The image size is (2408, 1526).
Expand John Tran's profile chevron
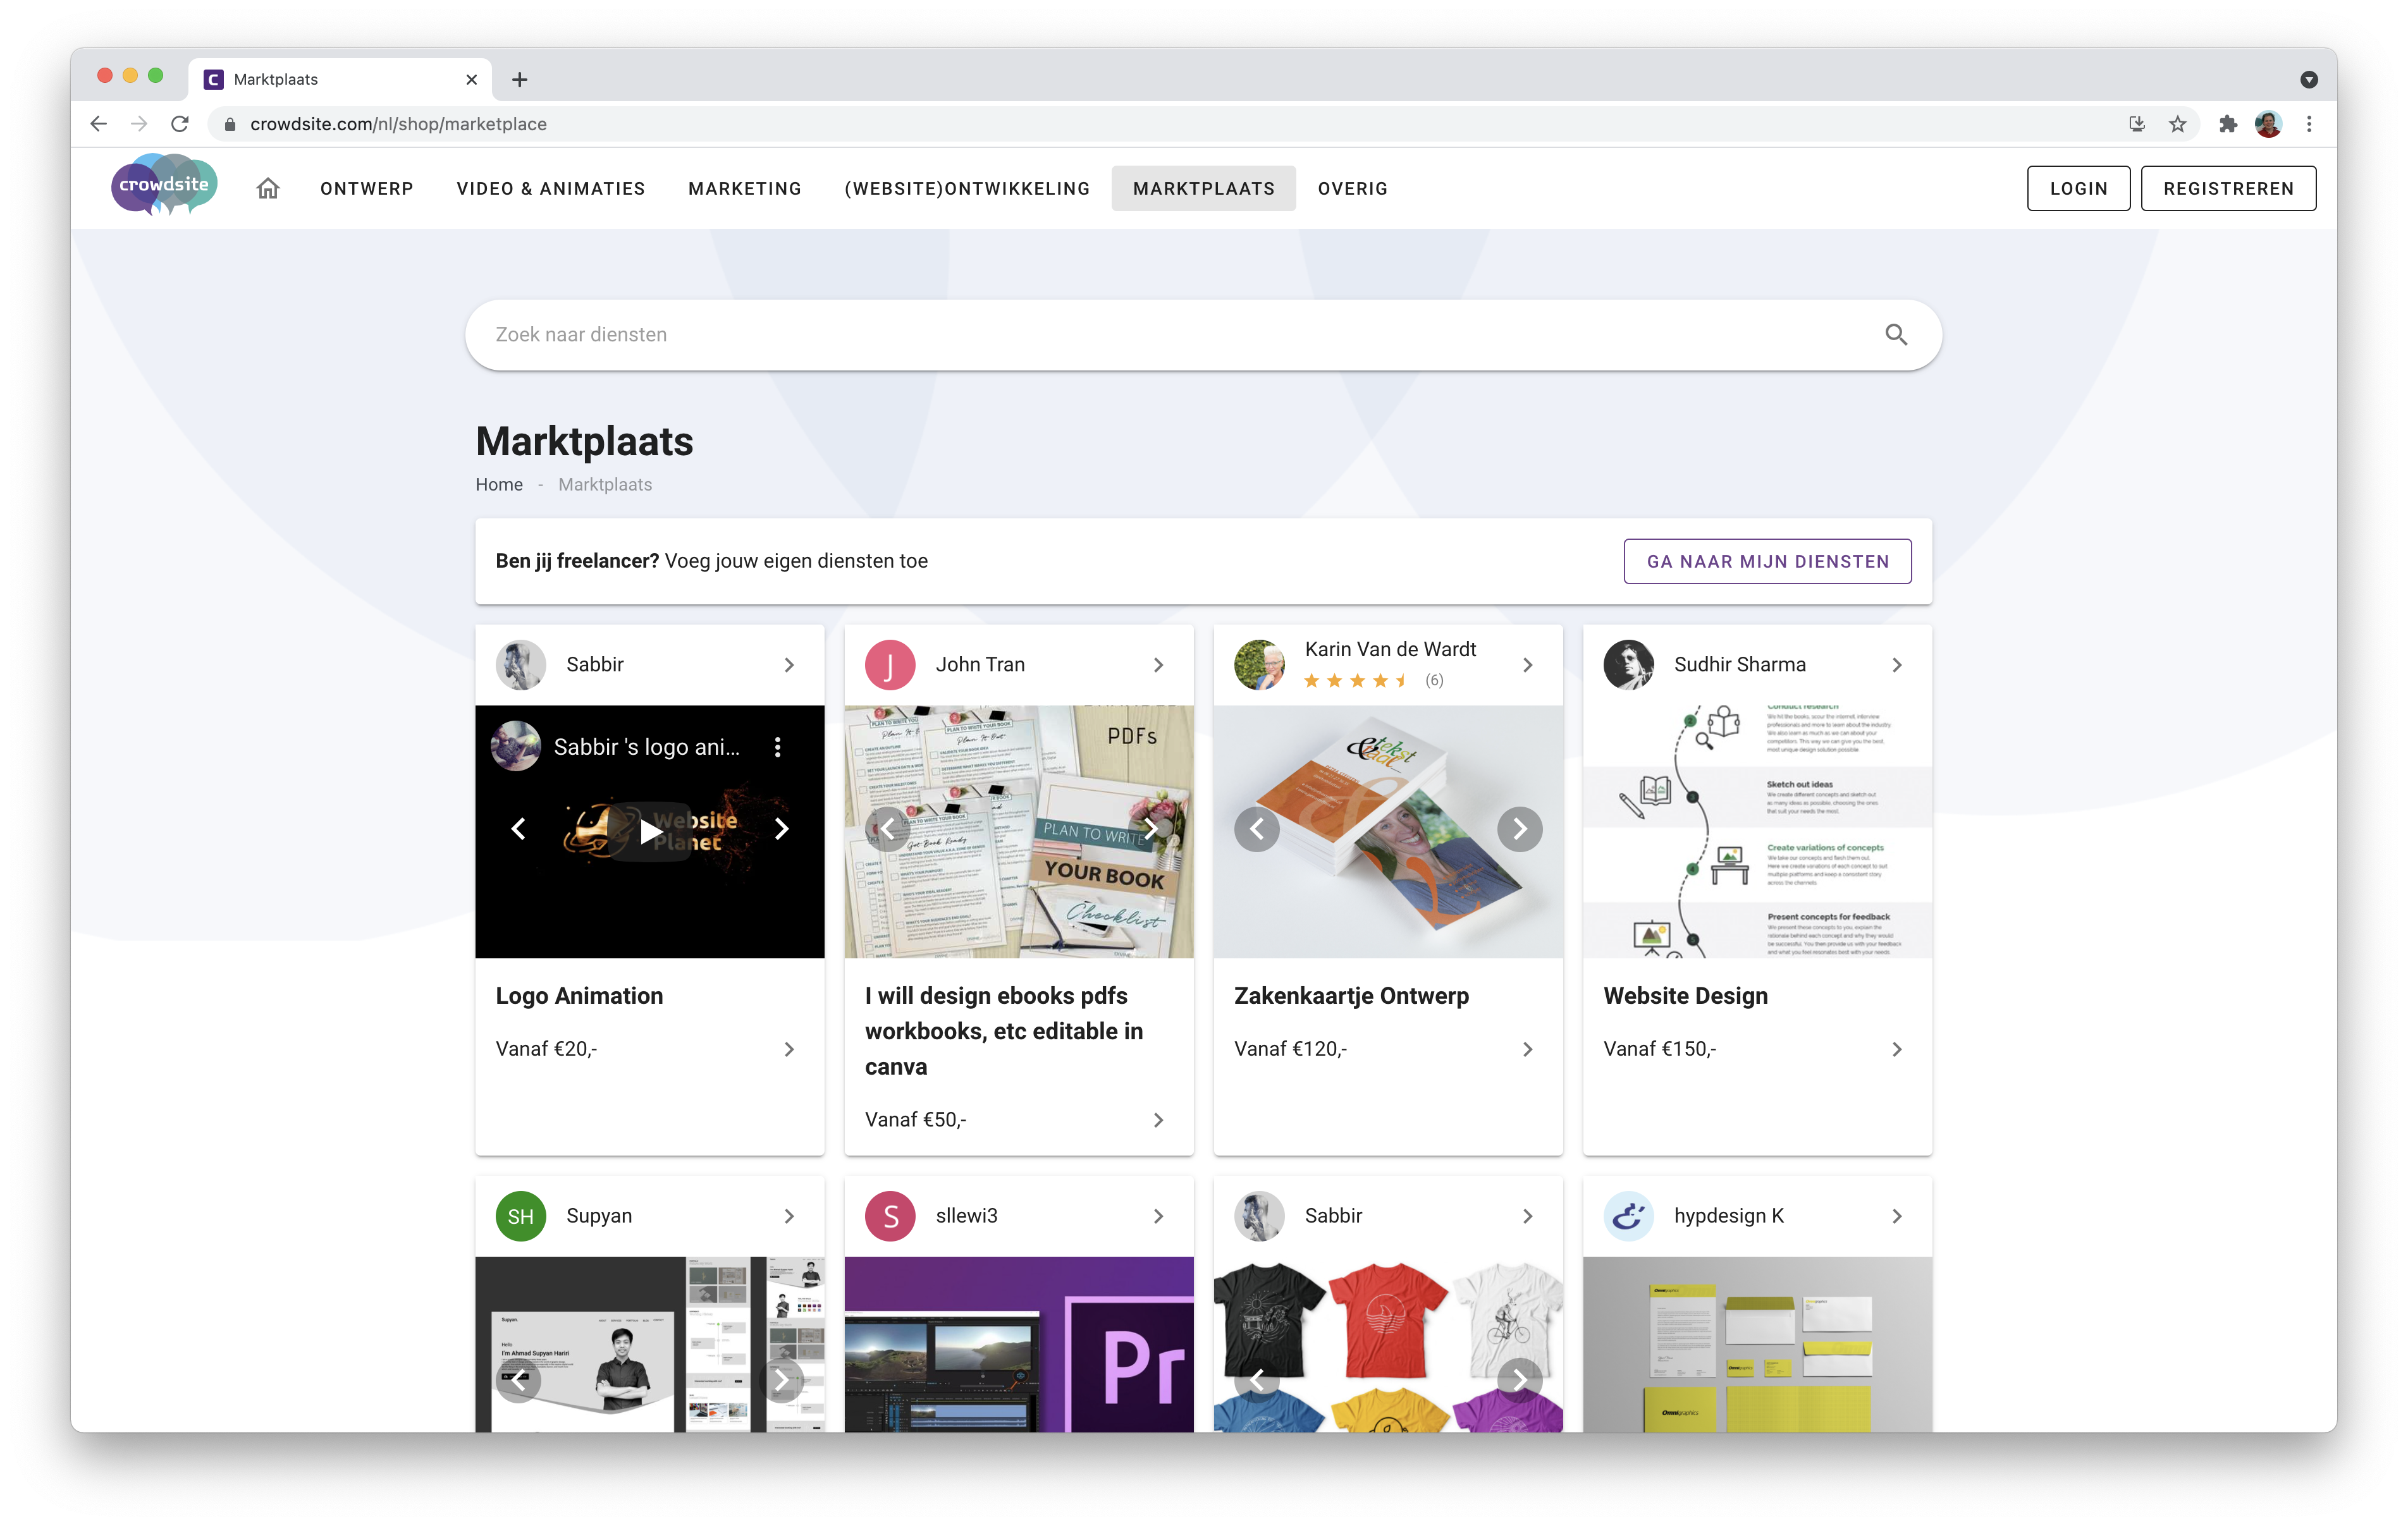[x=1158, y=665]
